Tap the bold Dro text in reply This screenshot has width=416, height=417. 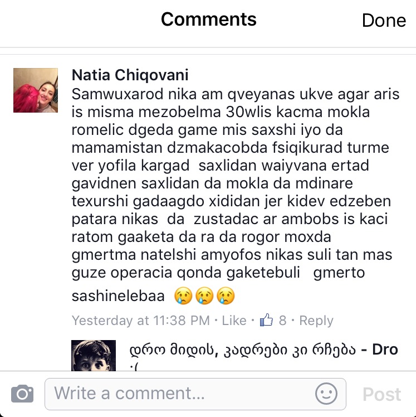tap(385, 350)
